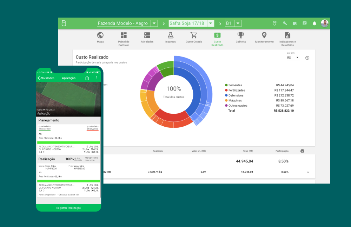351x227 pixels.
Task: Open Monitoramento location pin icon
Action: (x=264, y=35)
